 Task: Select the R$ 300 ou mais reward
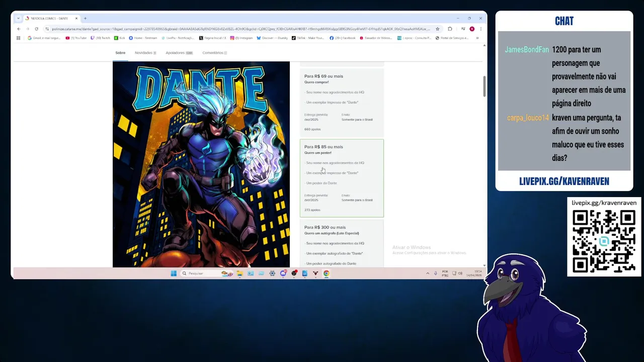click(342, 244)
